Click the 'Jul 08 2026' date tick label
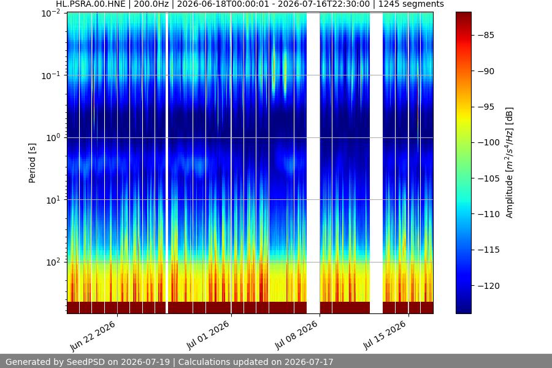Image resolution: width=552 pixels, height=368 pixels. coord(296,335)
